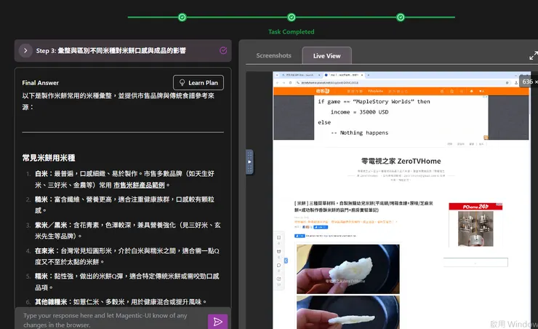Click the panel divider drag handle
This screenshot has height=329, width=538.
(x=250, y=162)
